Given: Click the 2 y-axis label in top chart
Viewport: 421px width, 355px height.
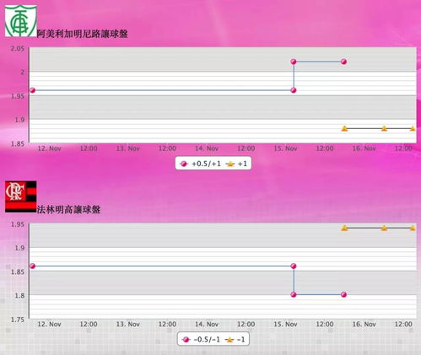Looking at the screenshot, I should coord(22,72).
